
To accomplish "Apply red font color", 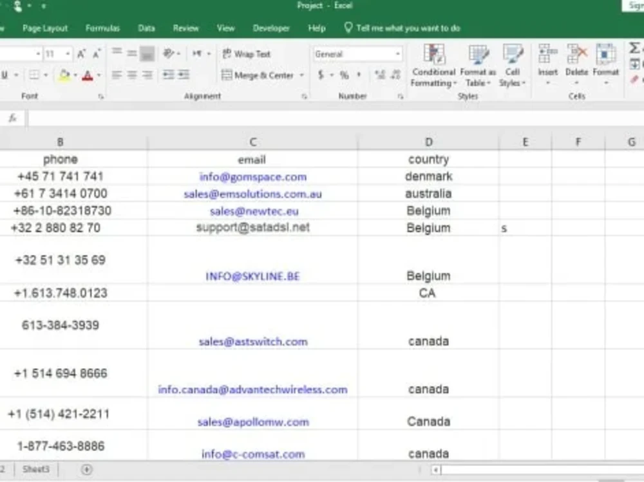I will click(x=88, y=75).
